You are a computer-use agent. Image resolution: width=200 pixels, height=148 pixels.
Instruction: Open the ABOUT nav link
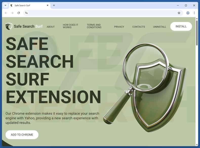tap(51, 27)
